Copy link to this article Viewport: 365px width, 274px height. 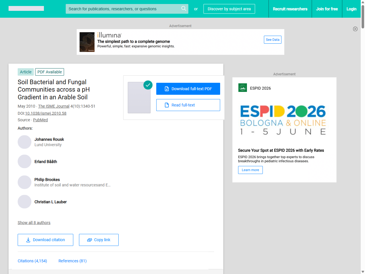coord(99,240)
